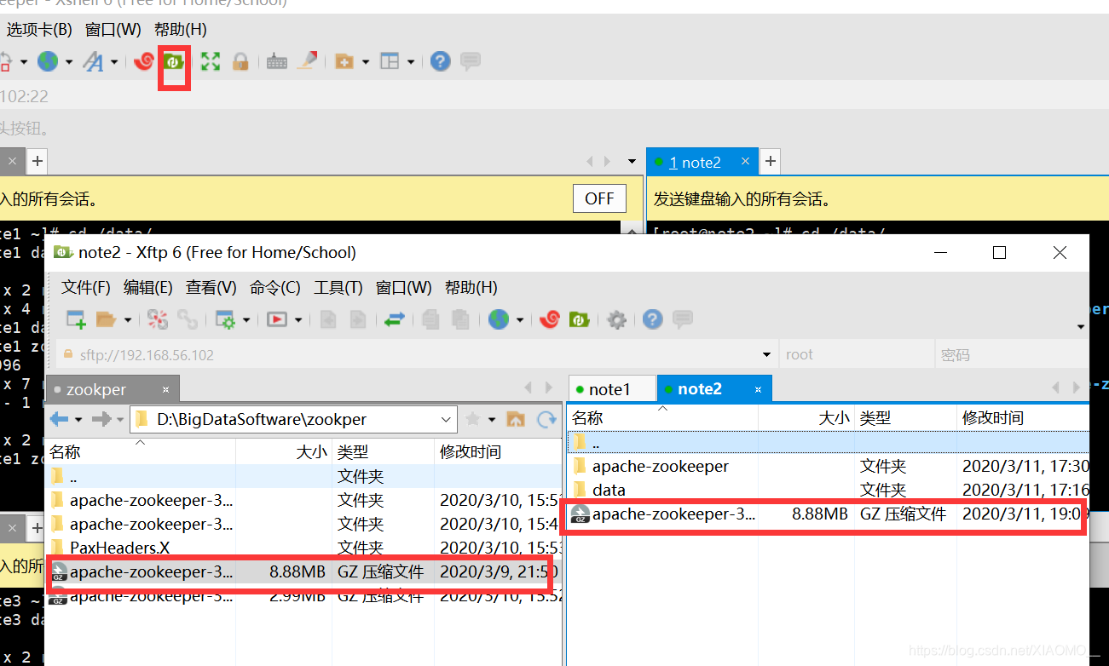The height and width of the screenshot is (666, 1109).
Task: Launch Xftp from the Xshell toolbar
Action: tap(174, 61)
